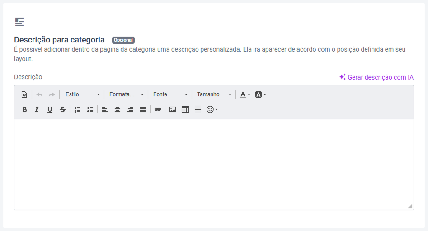Toggle strikethrough formatting
Viewport: 428px width, 231px height.
pos(62,109)
